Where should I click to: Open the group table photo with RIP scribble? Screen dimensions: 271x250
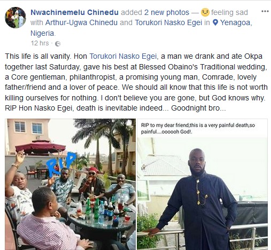pos(70,184)
